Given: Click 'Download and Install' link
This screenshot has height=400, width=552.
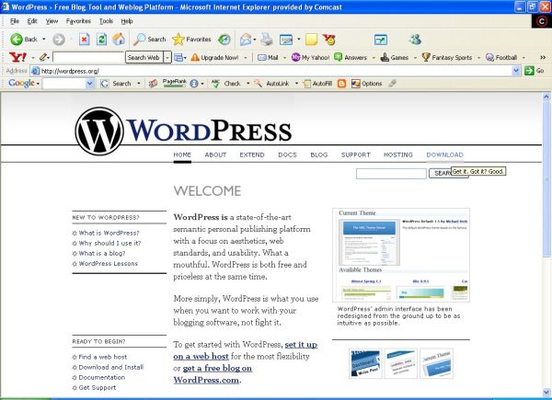Looking at the screenshot, I should coord(111,367).
